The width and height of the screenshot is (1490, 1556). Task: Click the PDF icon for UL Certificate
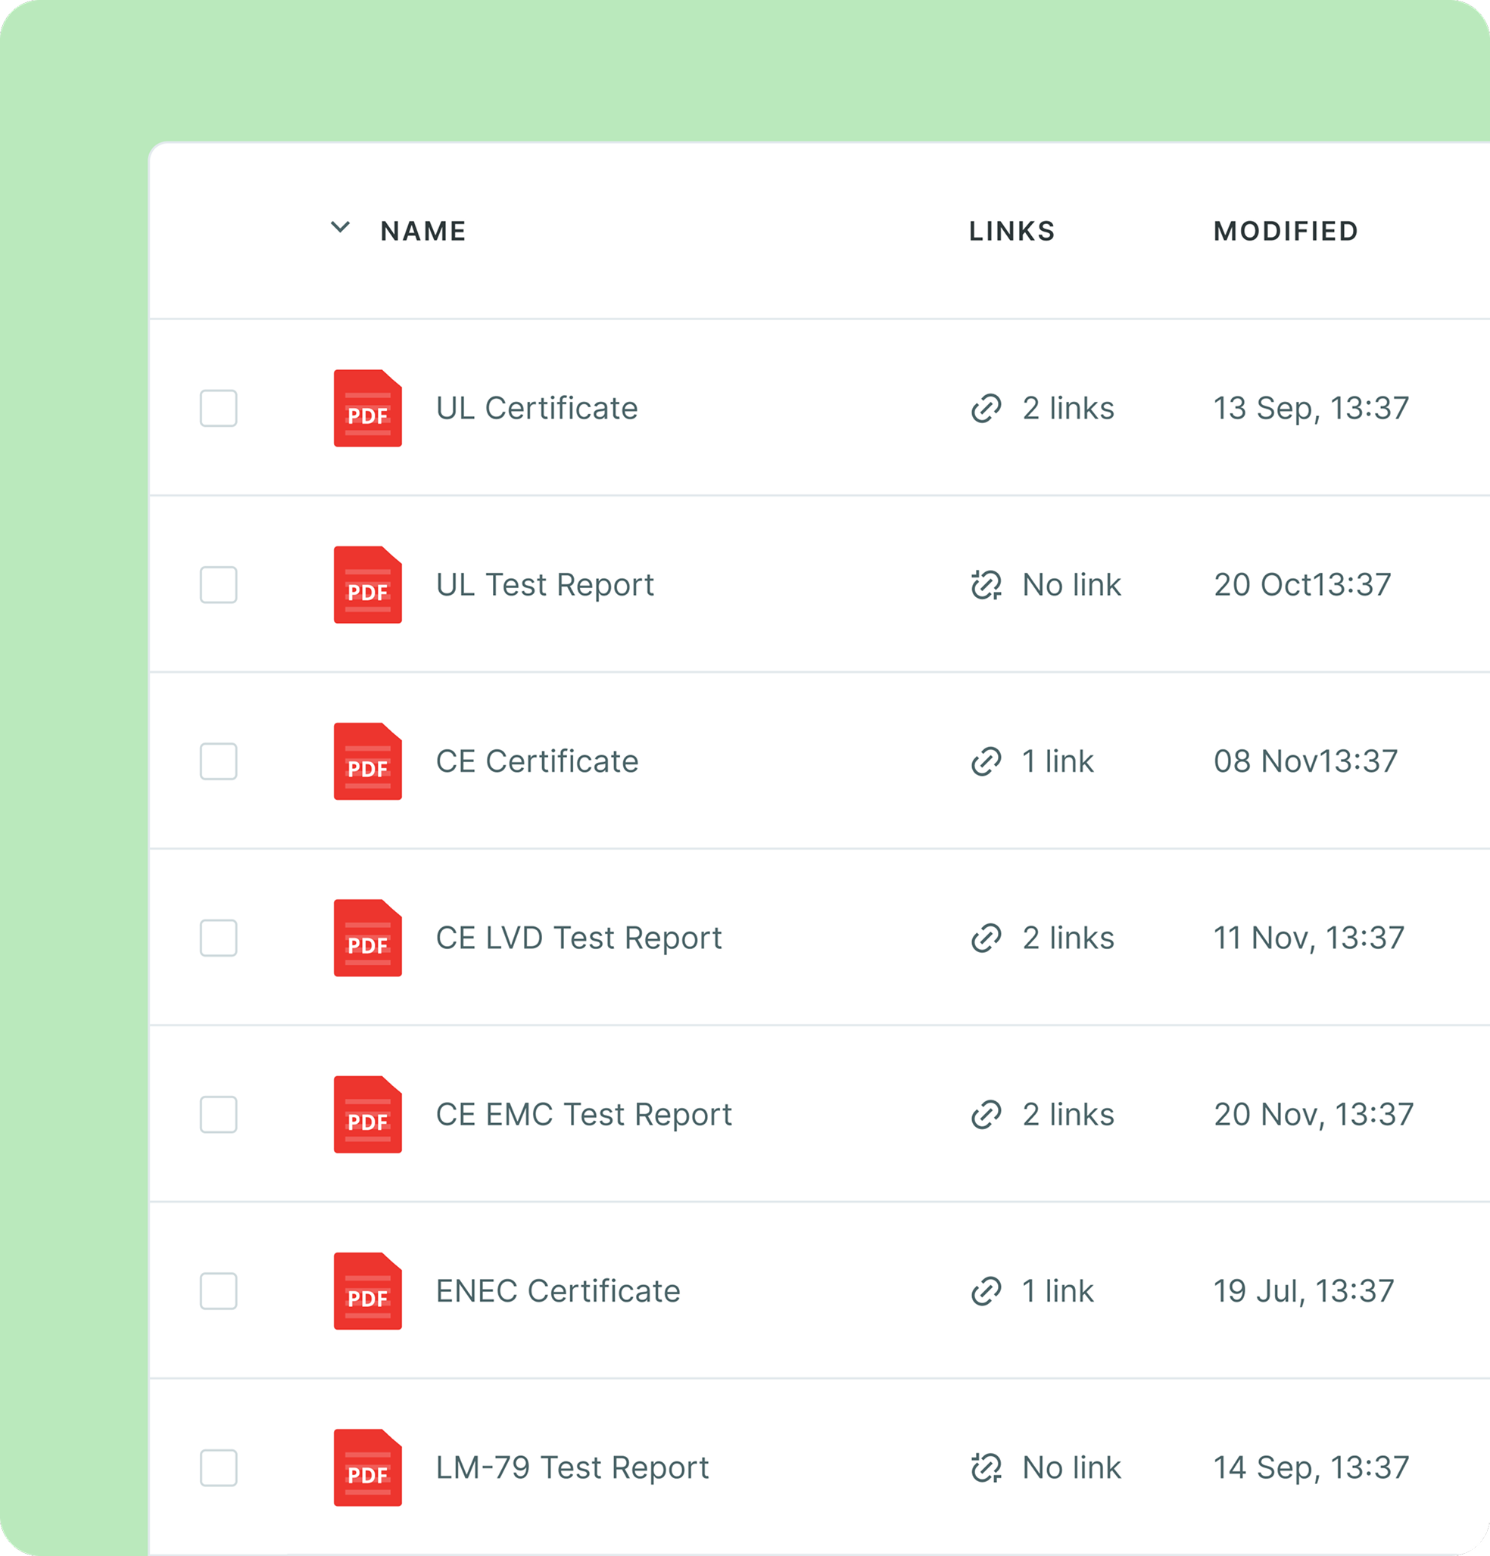click(367, 408)
